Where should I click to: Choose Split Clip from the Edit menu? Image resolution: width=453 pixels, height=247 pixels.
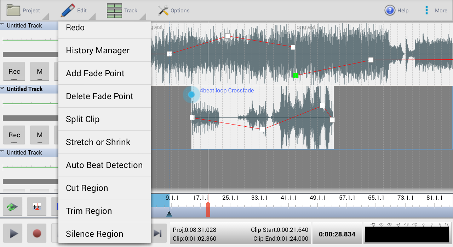tap(104, 119)
